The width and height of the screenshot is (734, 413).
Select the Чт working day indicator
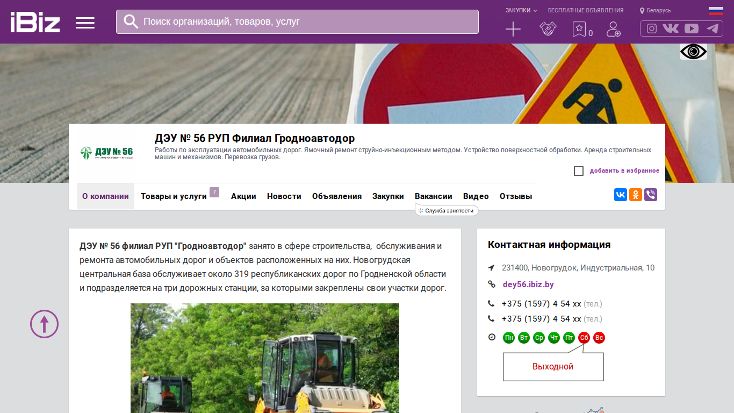pos(554,338)
